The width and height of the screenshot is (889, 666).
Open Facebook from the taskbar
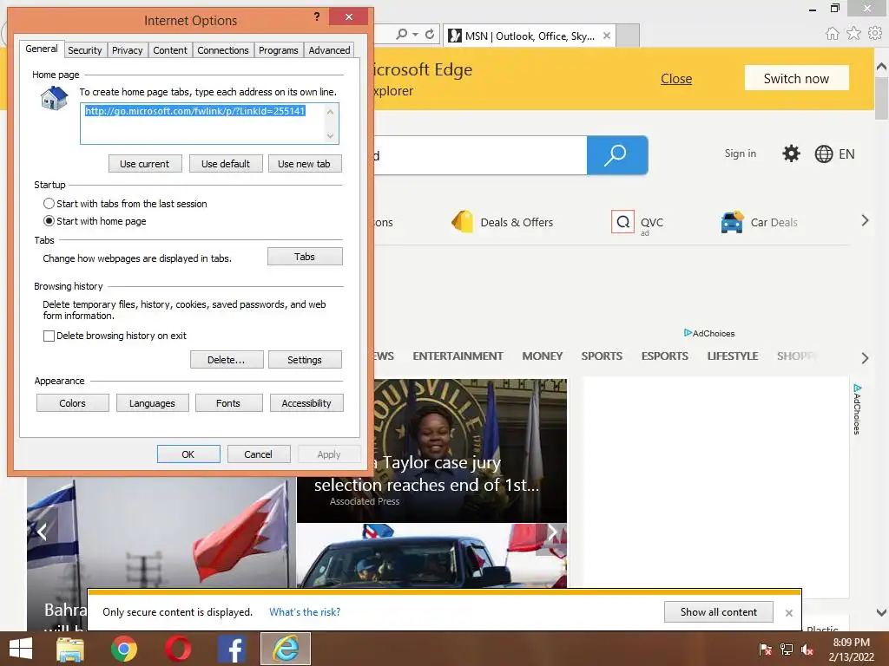232,649
